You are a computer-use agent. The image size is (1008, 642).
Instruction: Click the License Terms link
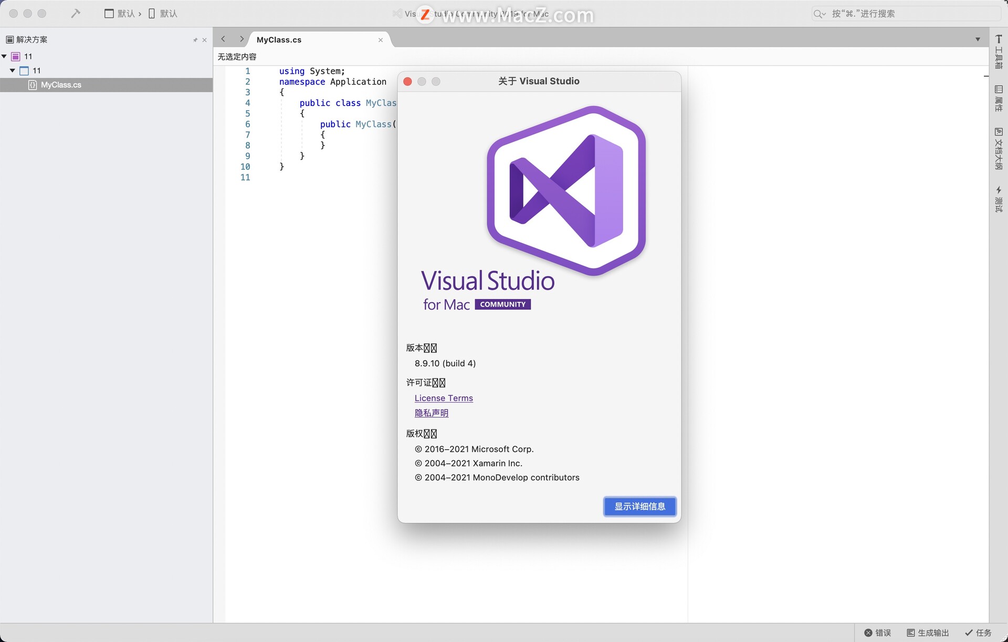click(444, 398)
